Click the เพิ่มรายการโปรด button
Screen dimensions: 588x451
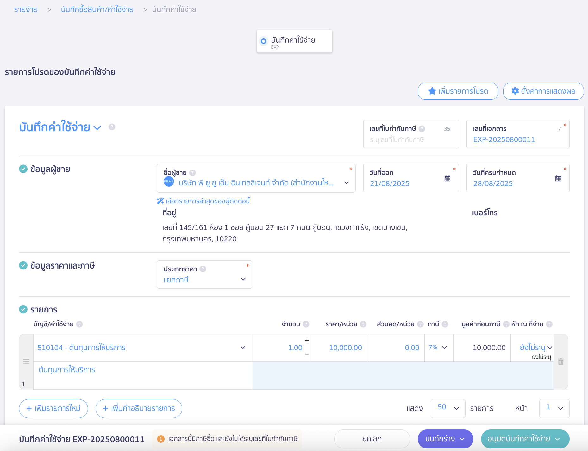pyautogui.click(x=458, y=91)
